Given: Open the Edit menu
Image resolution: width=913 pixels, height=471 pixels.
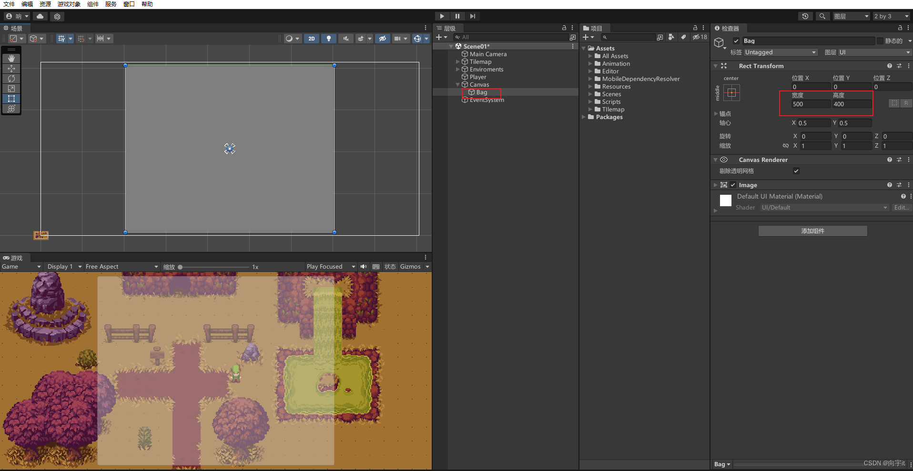Looking at the screenshot, I should 27,4.
